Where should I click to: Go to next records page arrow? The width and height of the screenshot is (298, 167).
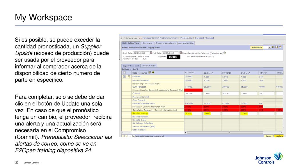click(x=126, y=136)
